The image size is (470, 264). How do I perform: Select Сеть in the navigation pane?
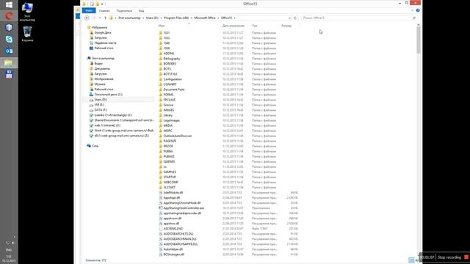(x=95, y=146)
